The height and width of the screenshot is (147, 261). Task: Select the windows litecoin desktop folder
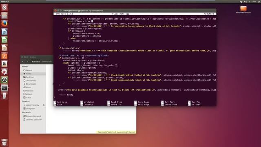tap(243, 9)
